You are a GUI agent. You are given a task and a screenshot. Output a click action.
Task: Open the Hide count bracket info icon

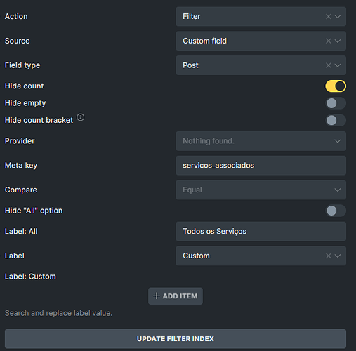tap(81, 117)
